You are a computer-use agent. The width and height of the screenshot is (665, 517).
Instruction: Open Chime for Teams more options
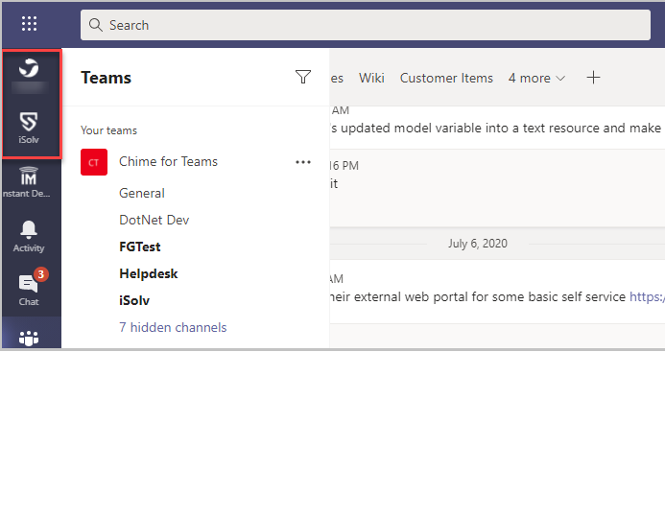303,162
